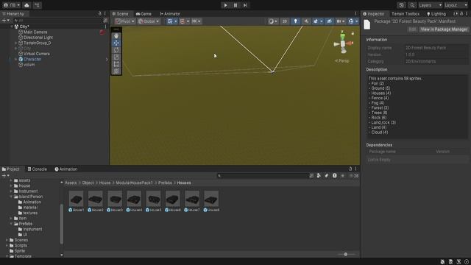Expand the Character object

(16, 59)
